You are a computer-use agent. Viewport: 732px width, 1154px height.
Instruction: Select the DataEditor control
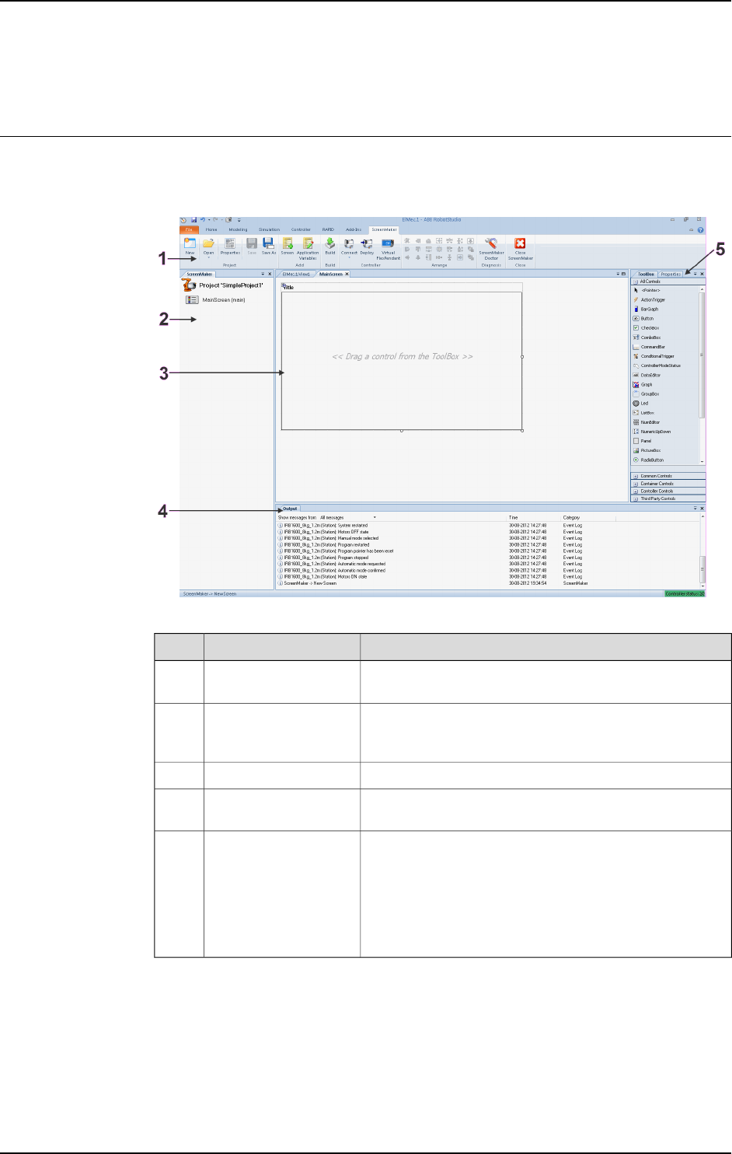click(x=647, y=375)
